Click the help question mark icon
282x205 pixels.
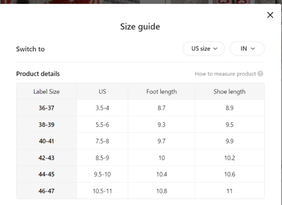coord(260,73)
